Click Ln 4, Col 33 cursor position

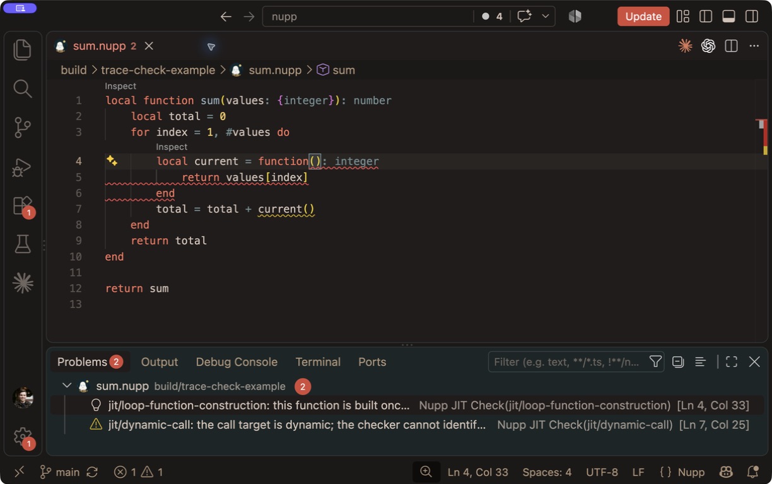point(477,472)
